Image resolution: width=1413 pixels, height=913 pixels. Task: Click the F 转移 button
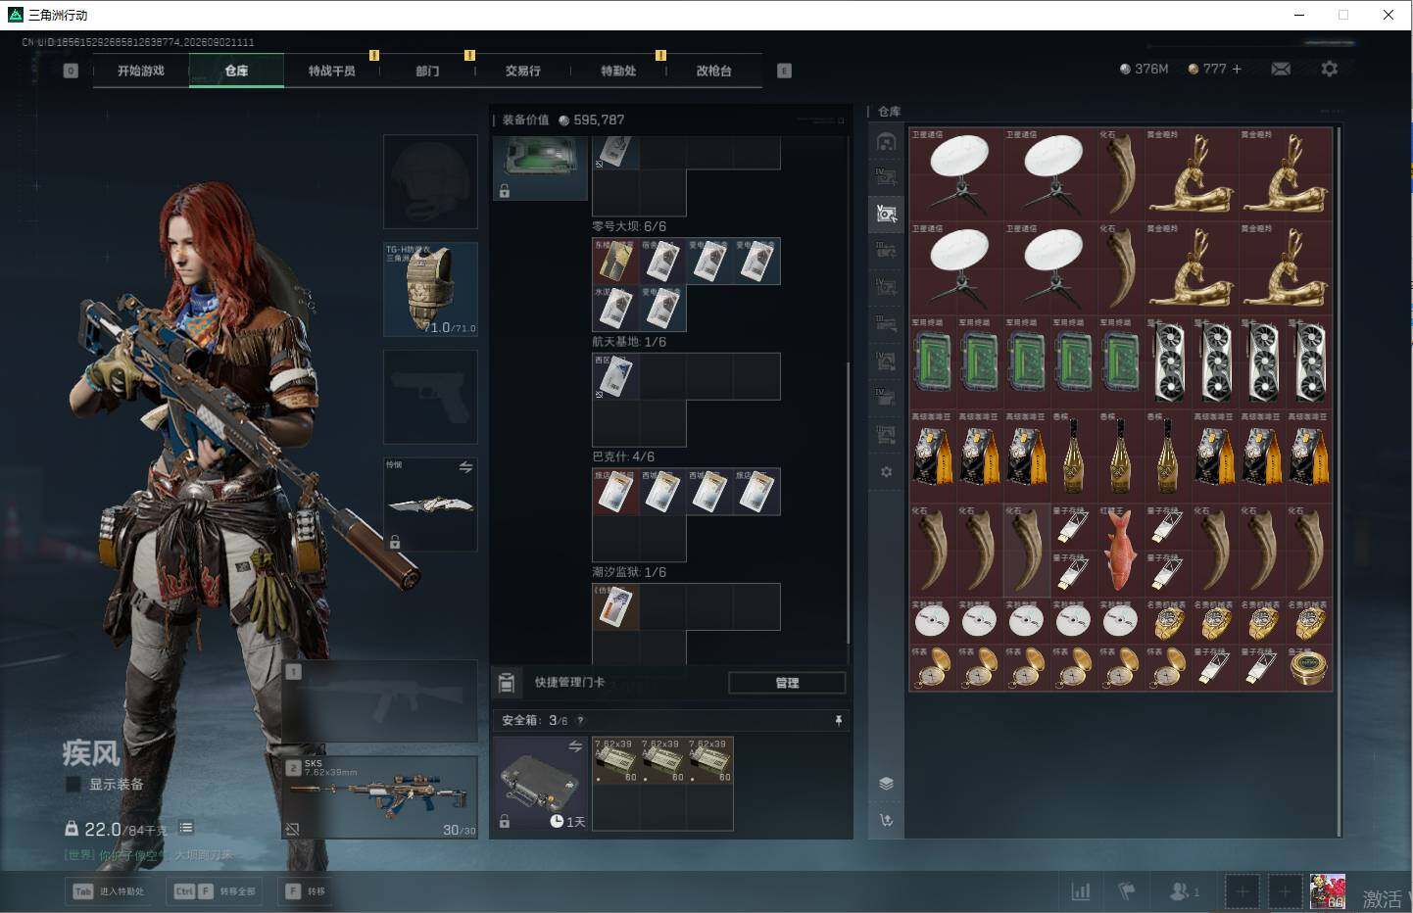(306, 891)
